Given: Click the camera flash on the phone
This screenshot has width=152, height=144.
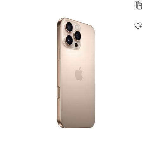Looking at the screenshot, I should (77, 27).
